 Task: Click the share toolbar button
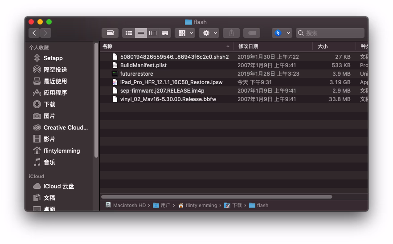[231, 33]
